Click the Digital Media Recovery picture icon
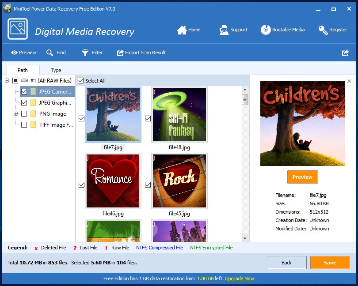Screen dimensions: 358x286 tap(18, 29)
